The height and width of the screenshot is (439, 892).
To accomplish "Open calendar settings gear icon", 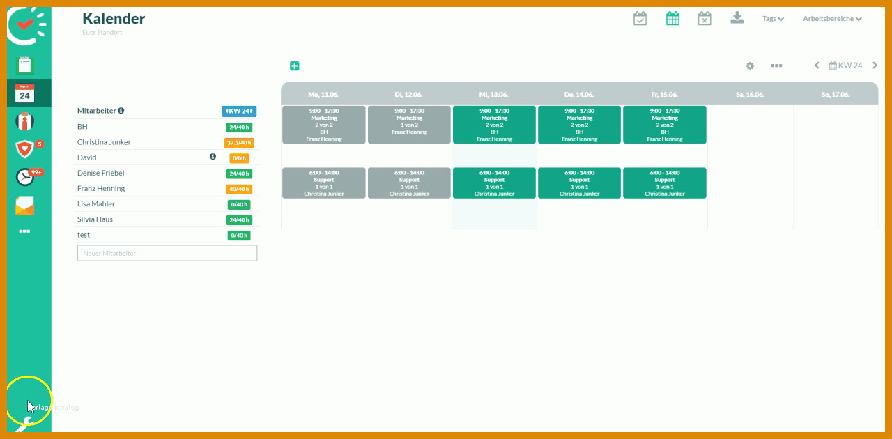I will (x=750, y=66).
